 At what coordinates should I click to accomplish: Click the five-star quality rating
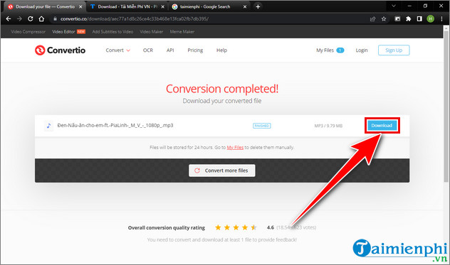236,227
